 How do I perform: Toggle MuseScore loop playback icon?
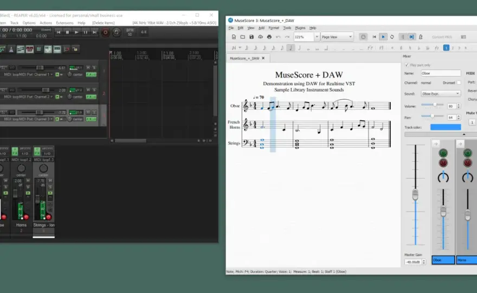click(392, 37)
